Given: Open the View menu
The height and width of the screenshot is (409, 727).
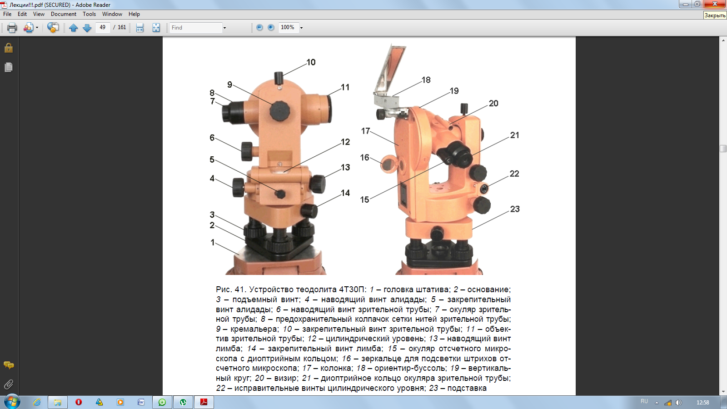Looking at the screenshot, I should [x=39, y=14].
